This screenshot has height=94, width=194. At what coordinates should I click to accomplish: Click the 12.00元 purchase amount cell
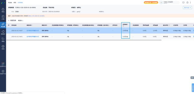point(155,30)
